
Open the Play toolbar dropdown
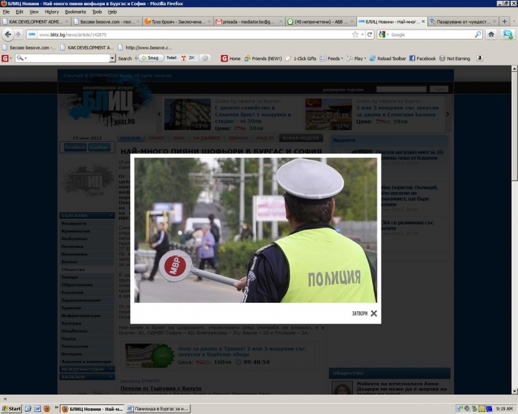356,58
